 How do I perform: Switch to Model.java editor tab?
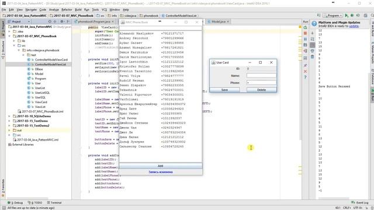(218, 22)
